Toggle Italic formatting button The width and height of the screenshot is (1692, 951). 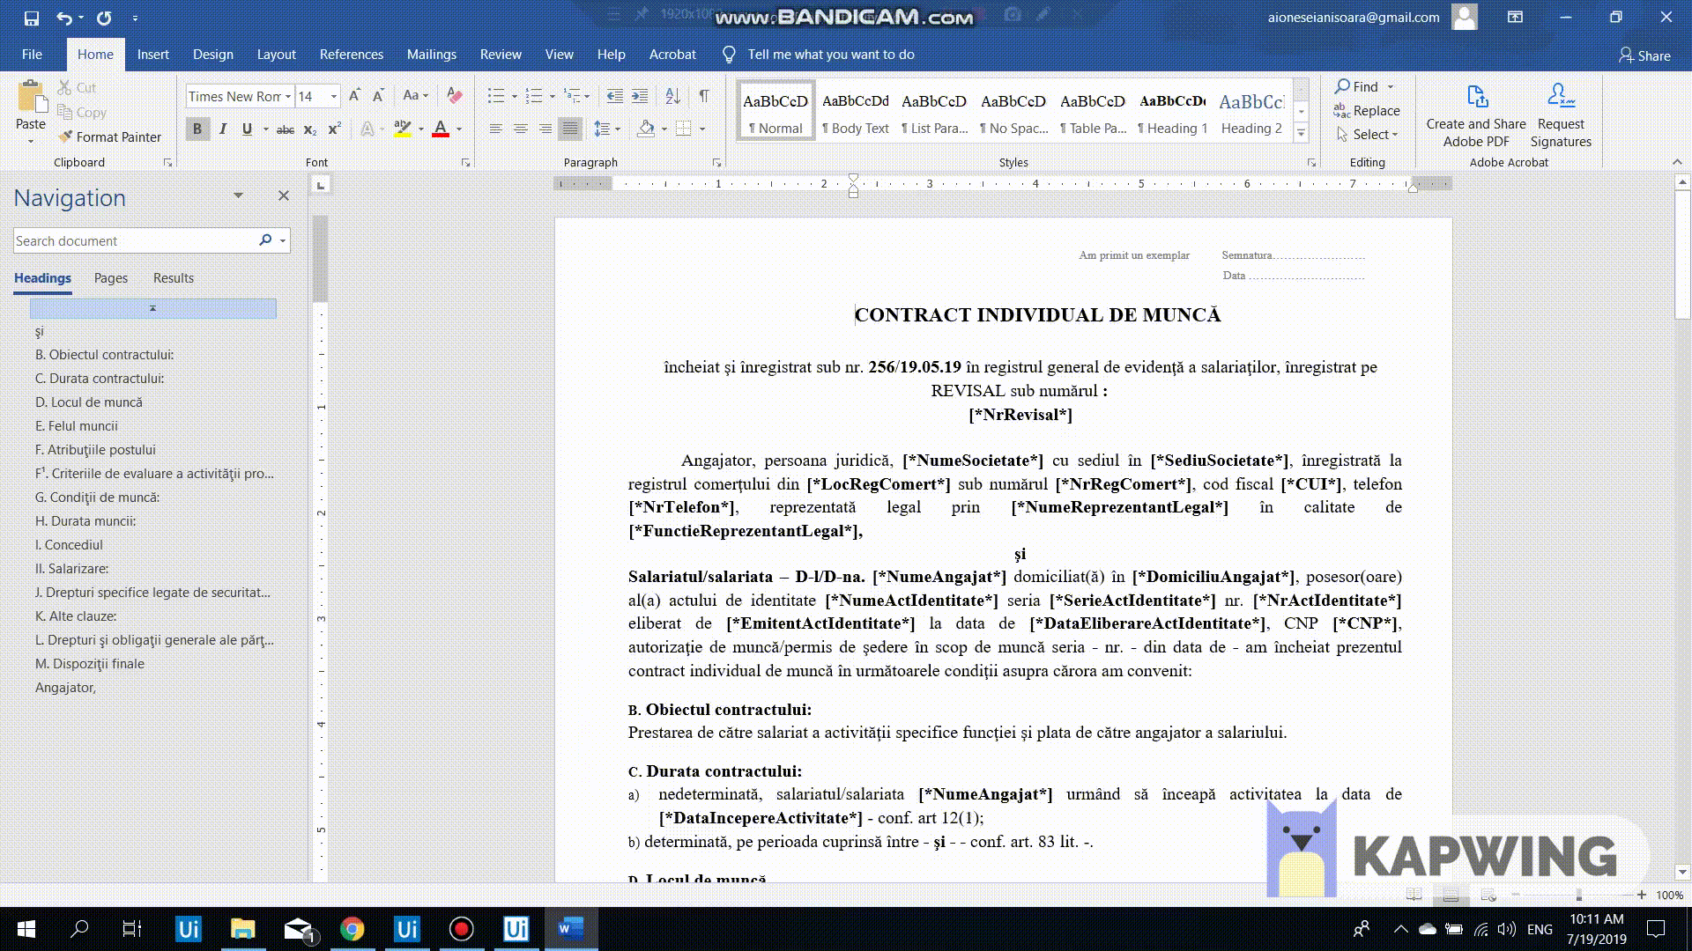(223, 129)
